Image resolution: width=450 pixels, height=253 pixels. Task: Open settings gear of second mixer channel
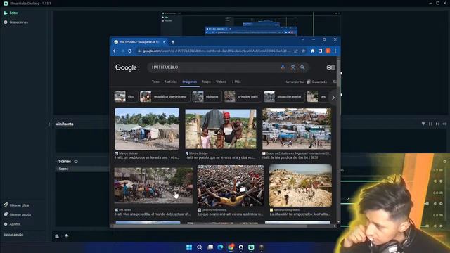click(x=441, y=204)
